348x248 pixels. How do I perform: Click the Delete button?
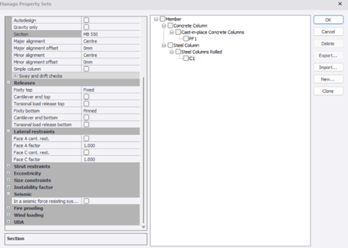pos(328,44)
